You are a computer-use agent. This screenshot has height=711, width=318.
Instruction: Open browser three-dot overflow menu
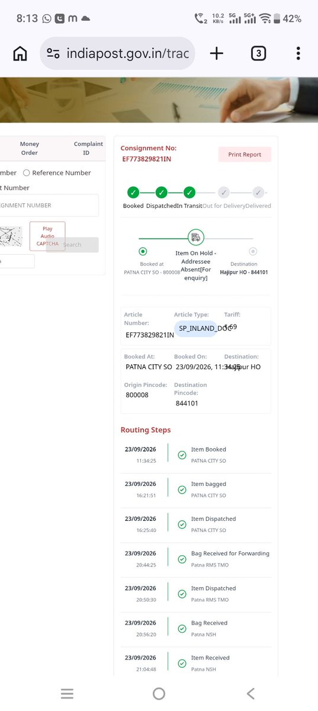coord(298,54)
